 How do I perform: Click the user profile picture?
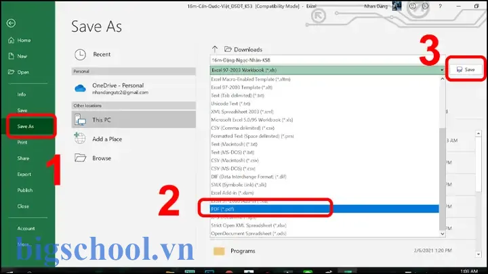click(x=396, y=6)
